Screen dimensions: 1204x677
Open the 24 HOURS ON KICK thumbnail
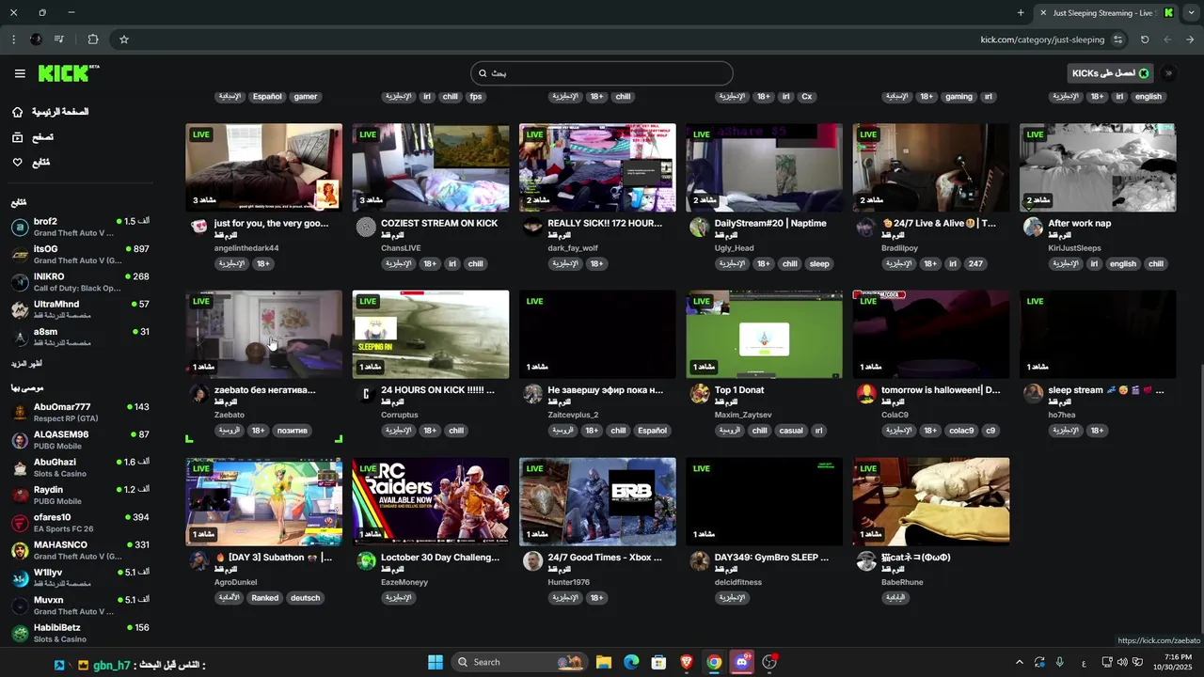[431, 334]
